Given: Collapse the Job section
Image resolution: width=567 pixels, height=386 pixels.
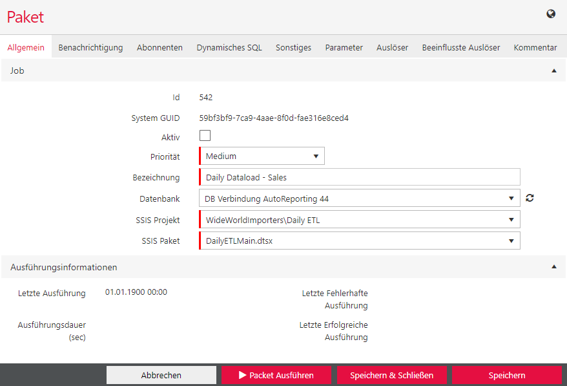Looking at the screenshot, I should point(553,70).
